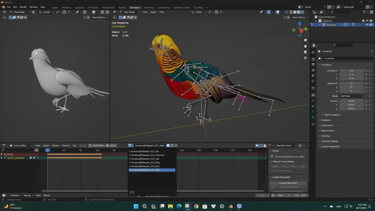Viewport: 375px width, 211px height.
Task: Enable the Manual Frame Range checkbox
Action: [x=271, y=162]
